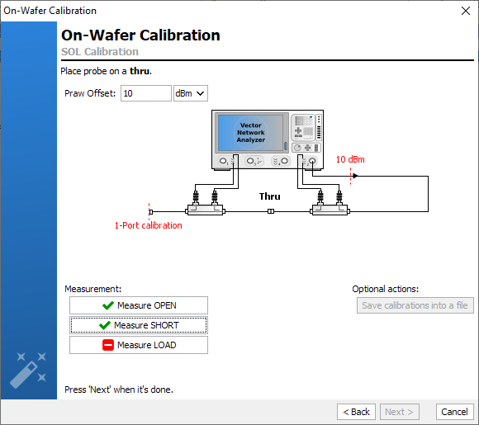The width and height of the screenshot is (479, 425).
Task: Click the Praw Offset value field
Action: pyautogui.click(x=146, y=93)
